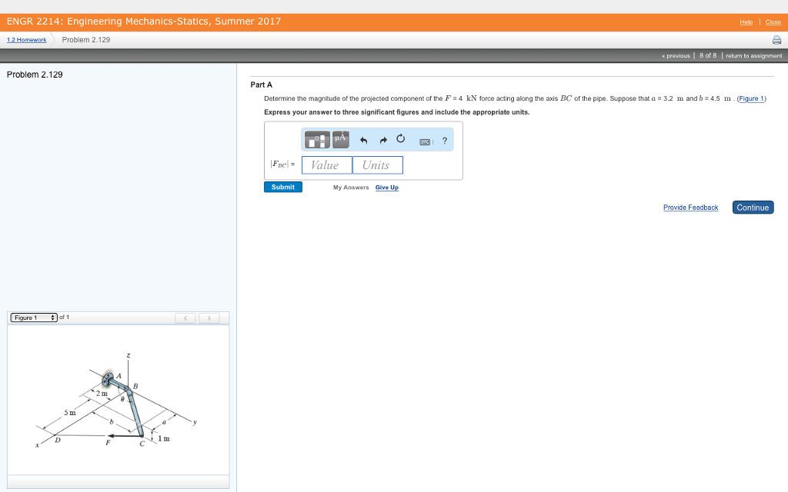Click the Give Up link
The height and width of the screenshot is (492, 788).
pyautogui.click(x=386, y=187)
